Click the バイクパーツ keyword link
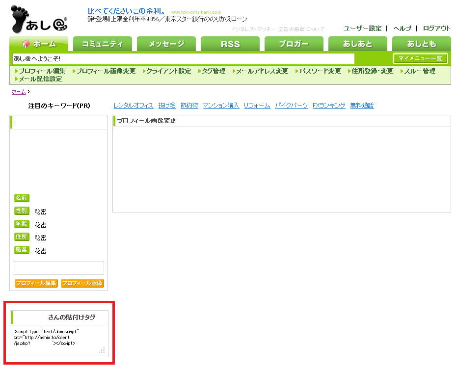 [x=292, y=106]
